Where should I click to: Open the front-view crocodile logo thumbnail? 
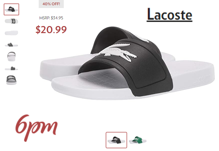11,80
